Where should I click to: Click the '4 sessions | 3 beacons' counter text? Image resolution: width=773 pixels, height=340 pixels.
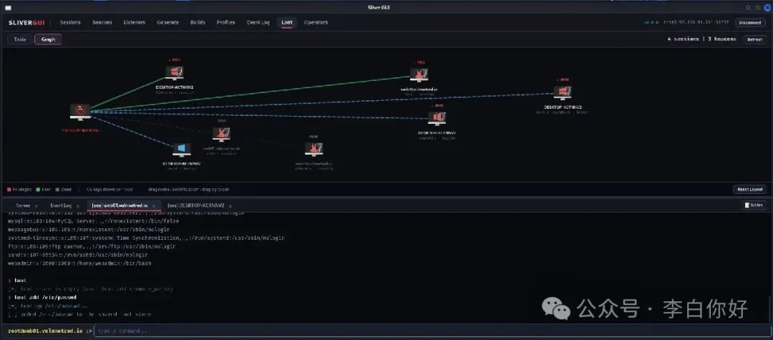(x=702, y=39)
